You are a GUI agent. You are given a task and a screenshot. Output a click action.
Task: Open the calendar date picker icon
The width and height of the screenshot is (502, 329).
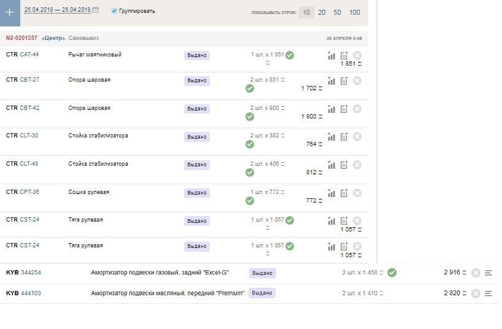click(x=96, y=10)
